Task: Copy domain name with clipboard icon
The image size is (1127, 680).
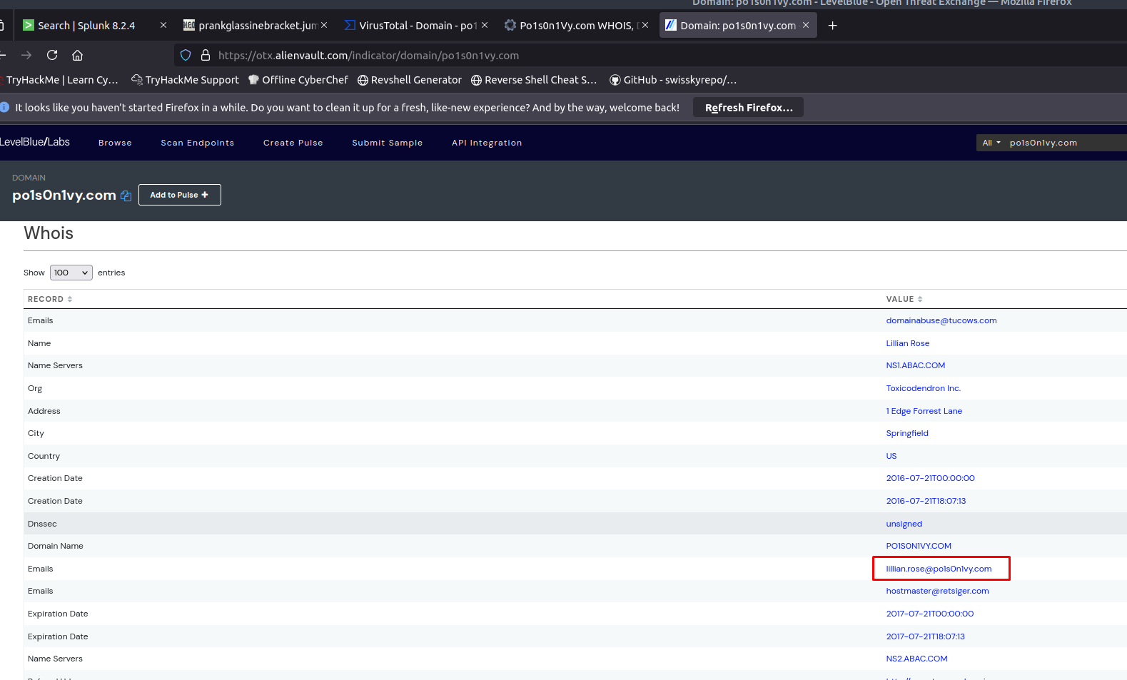Action: tap(126, 196)
